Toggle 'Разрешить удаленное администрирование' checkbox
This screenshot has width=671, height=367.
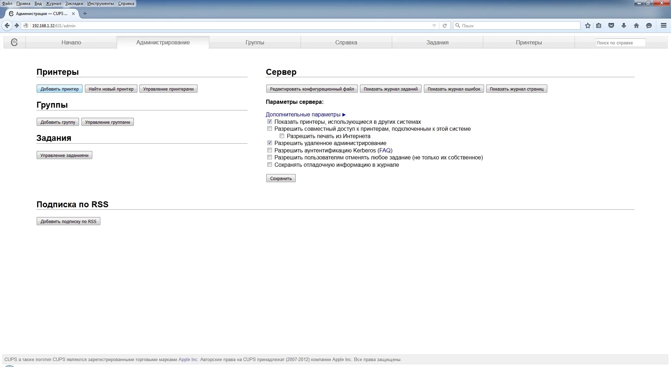[269, 143]
